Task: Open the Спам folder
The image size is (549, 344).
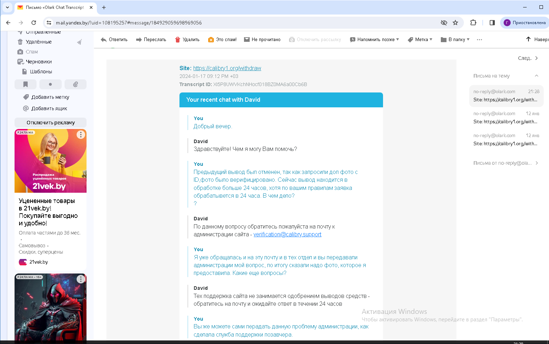Action: (32, 52)
